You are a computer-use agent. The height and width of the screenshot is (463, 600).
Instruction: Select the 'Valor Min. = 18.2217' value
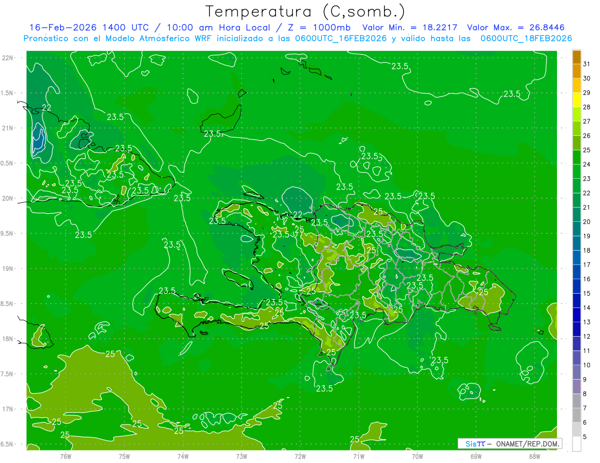(410, 27)
